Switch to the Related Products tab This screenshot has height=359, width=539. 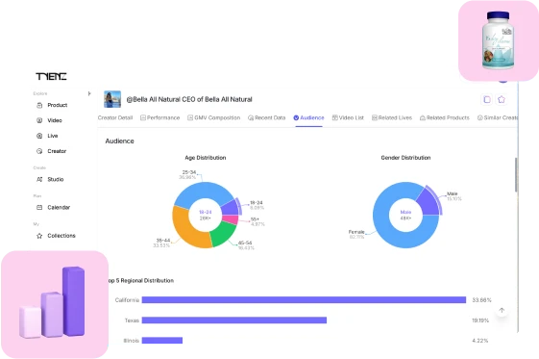(445, 117)
